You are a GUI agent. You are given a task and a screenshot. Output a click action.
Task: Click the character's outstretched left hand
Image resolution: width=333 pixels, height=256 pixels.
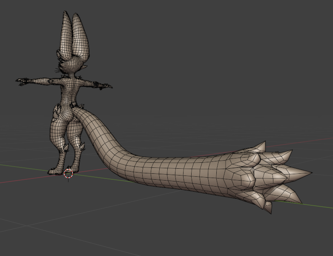22,82
